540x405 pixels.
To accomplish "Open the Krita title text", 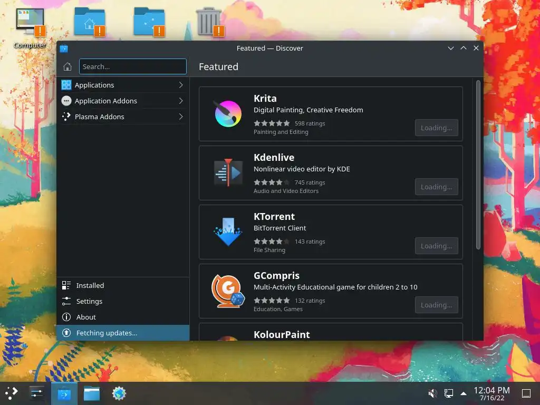I will click(265, 99).
